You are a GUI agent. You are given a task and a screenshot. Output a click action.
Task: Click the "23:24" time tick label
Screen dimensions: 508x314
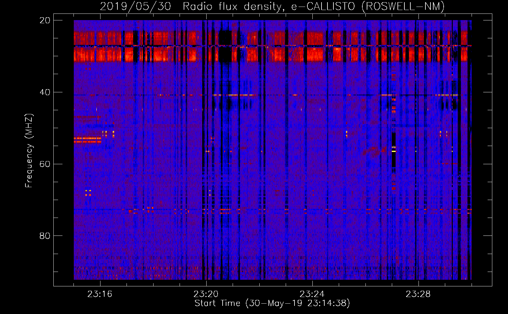(312, 294)
